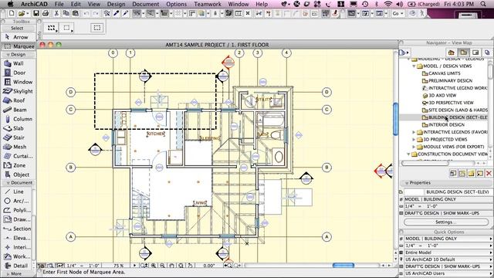Collapse the Properties panel section
Image resolution: width=494 pixels, height=278 pixels.
[407, 183]
